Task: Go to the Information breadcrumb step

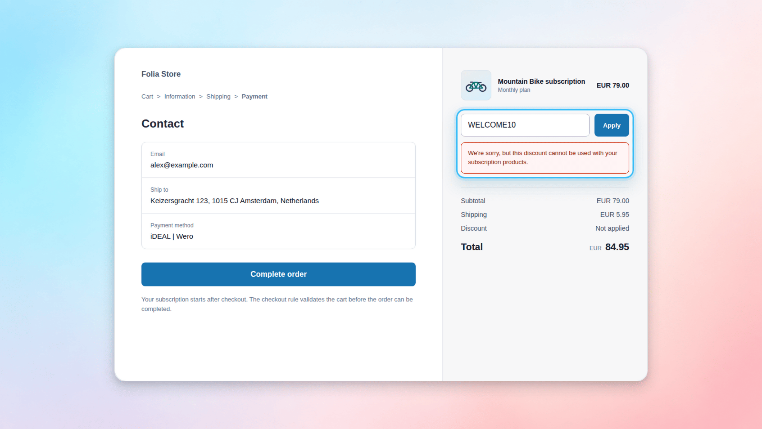Action: click(180, 96)
